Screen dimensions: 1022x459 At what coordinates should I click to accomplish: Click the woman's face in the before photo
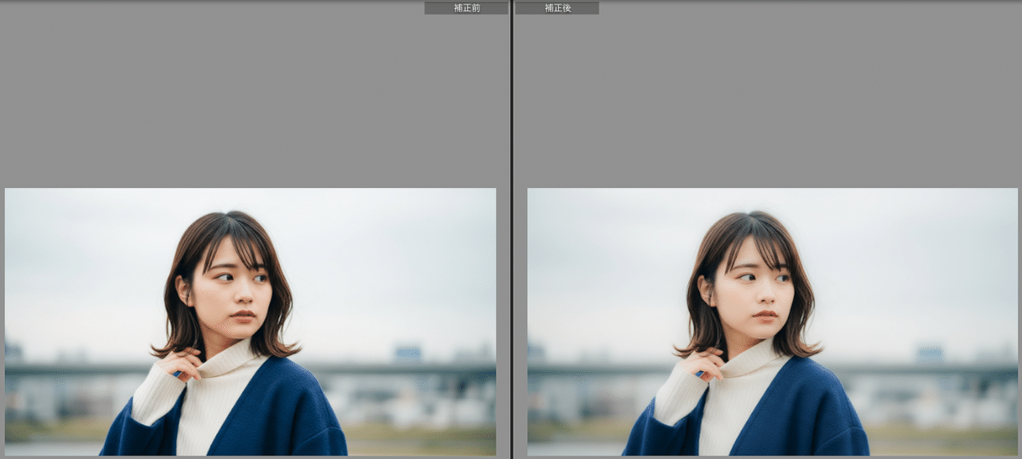click(x=233, y=290)
